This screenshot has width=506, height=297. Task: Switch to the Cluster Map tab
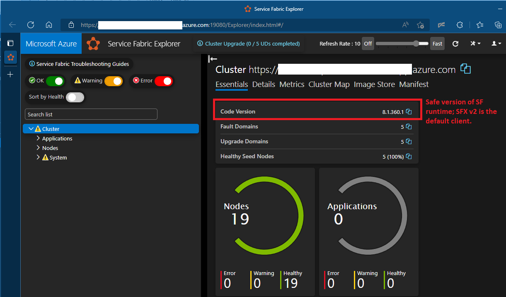[x=329, y=85]
